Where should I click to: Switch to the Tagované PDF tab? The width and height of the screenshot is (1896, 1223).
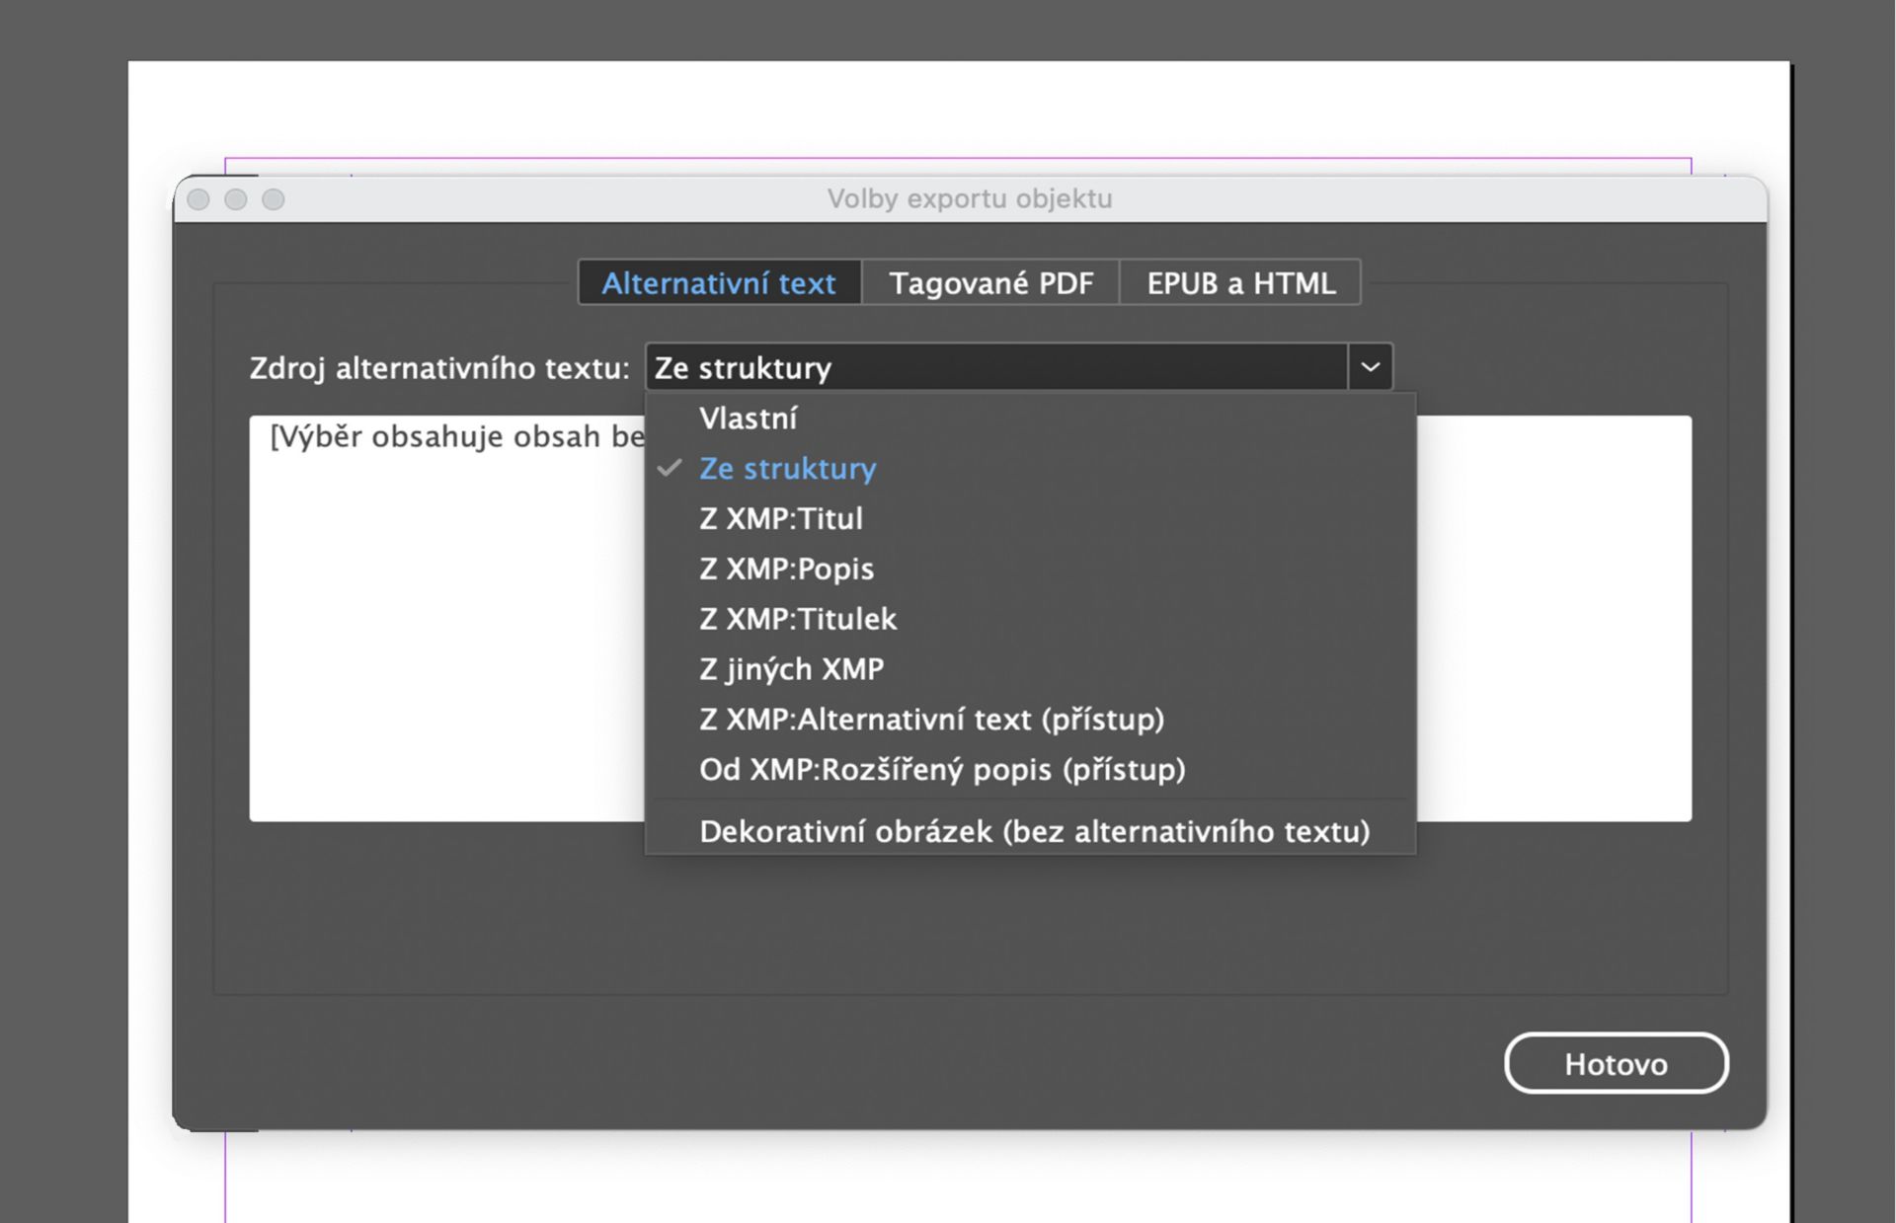pyautogui.click(x=990, y=283)
